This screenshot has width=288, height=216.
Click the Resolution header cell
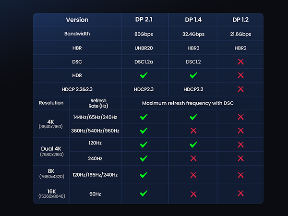point(51,103)
